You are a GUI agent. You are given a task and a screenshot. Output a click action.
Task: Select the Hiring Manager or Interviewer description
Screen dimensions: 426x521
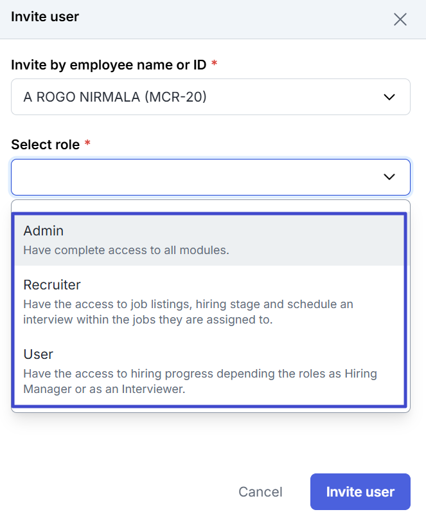(x=200, y=381)
